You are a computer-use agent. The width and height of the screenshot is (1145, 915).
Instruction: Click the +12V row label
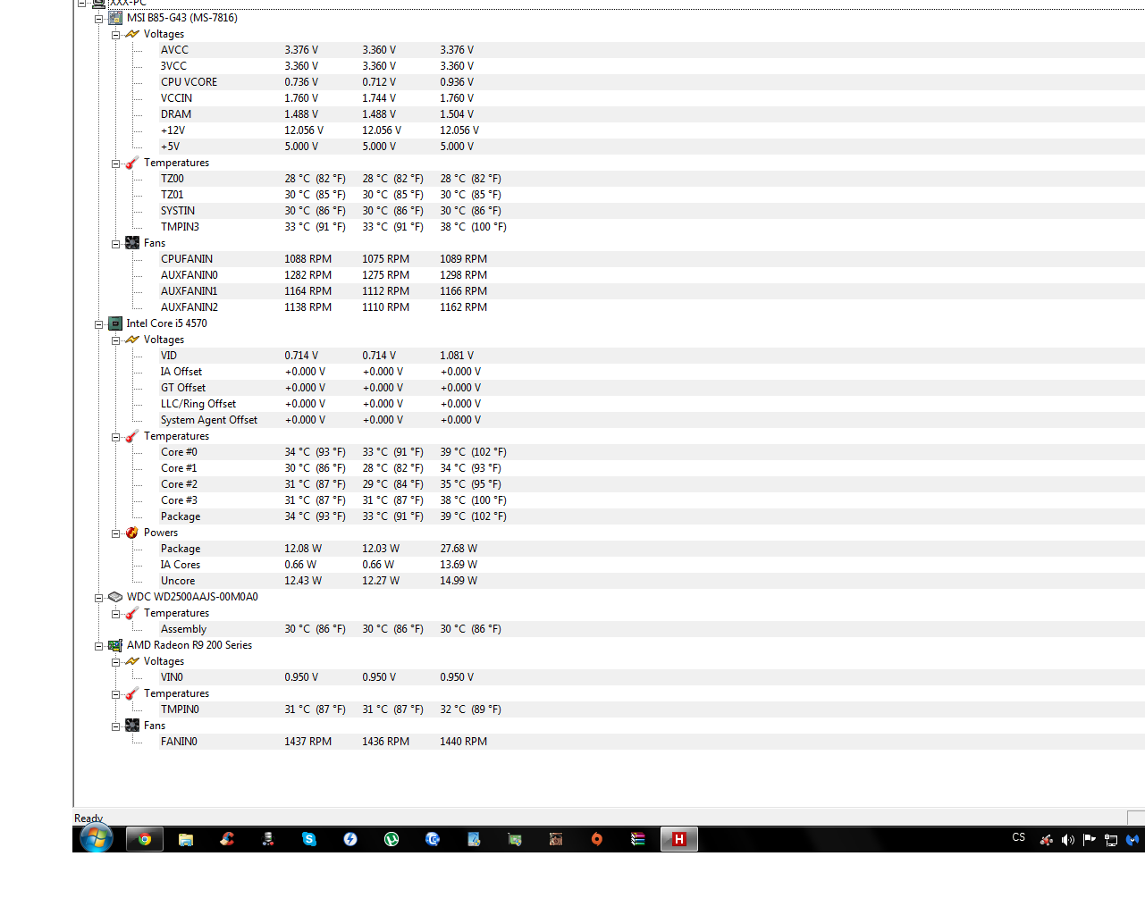[173, 130]
